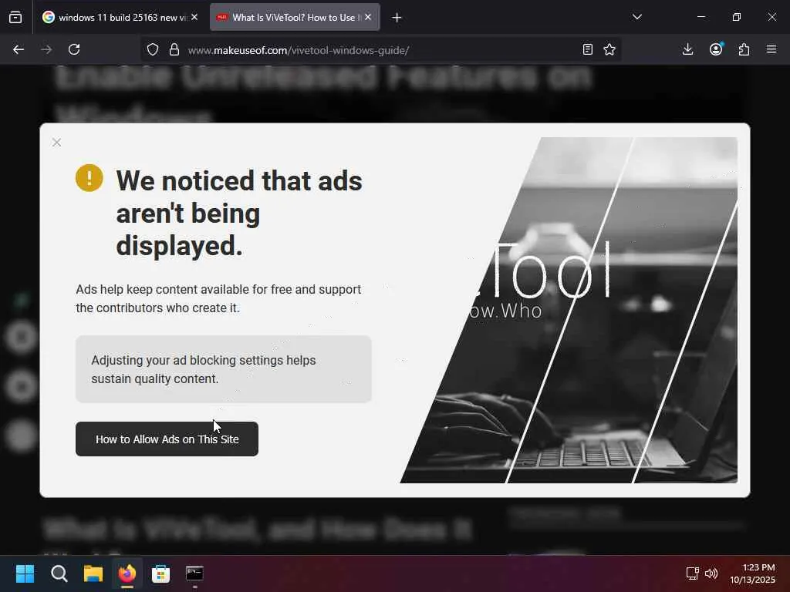Screen dimensions: 790x592
Task: Reload the current page
Action: click(x=74, y=49)
